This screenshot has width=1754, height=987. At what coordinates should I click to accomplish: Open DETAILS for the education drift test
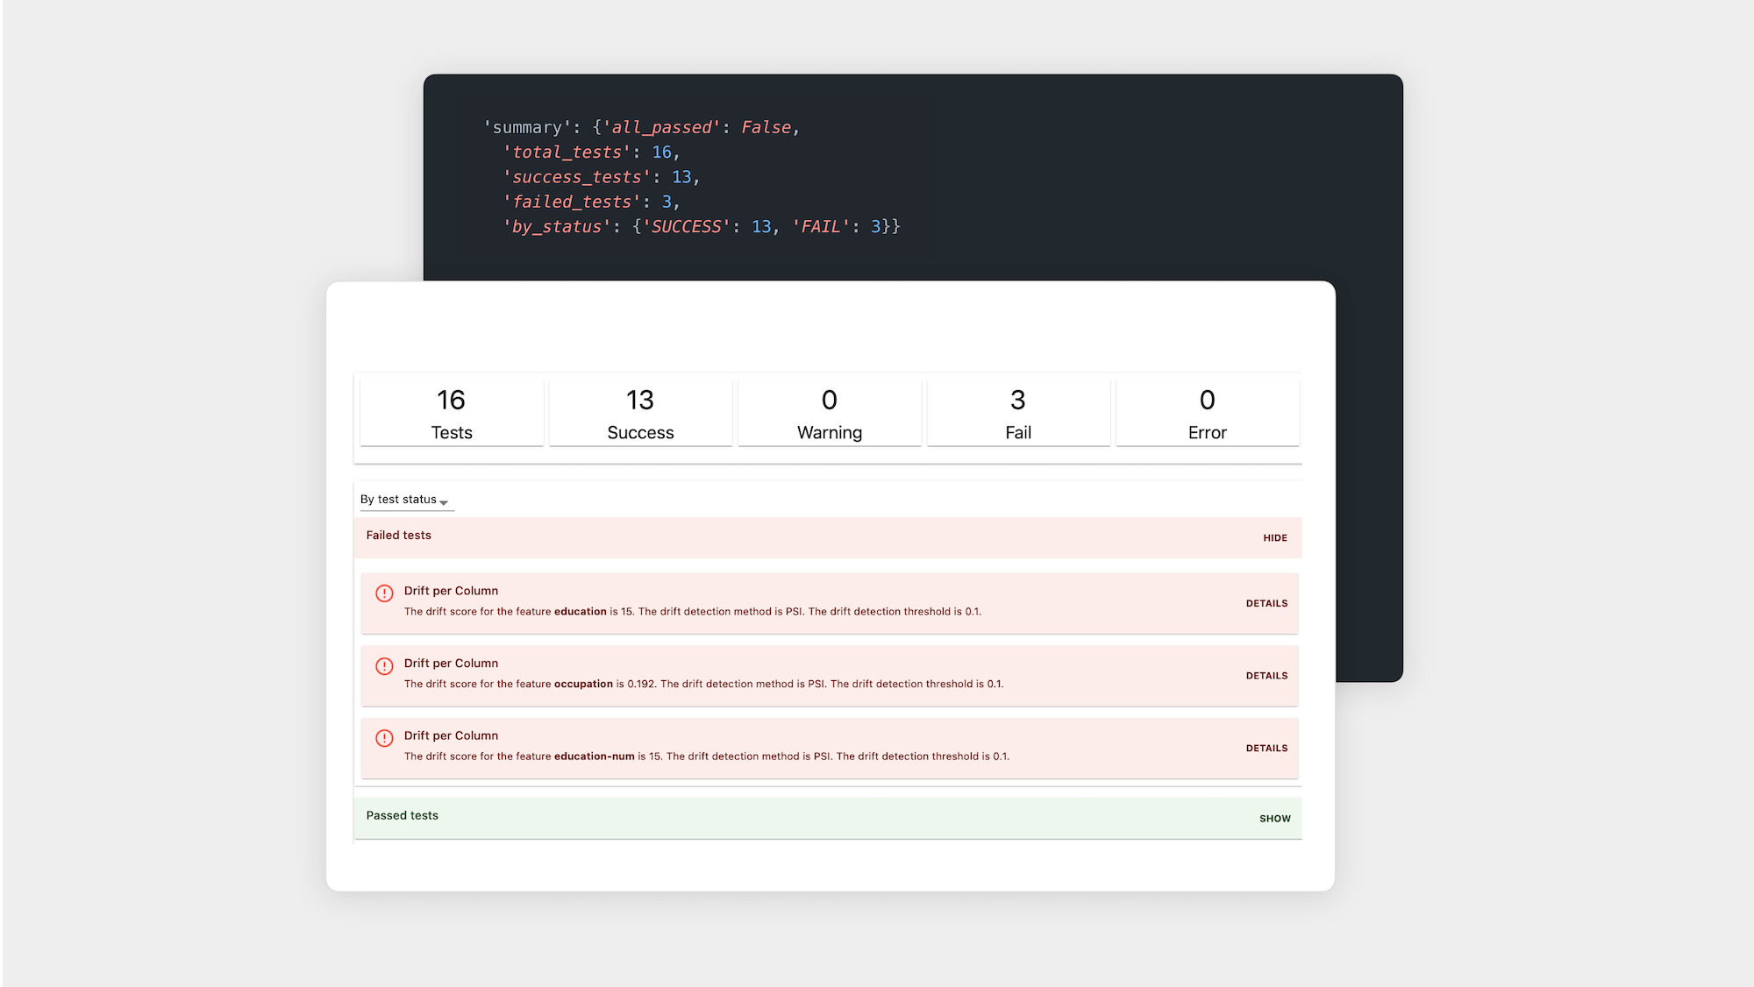click(x=1266, y=604)
